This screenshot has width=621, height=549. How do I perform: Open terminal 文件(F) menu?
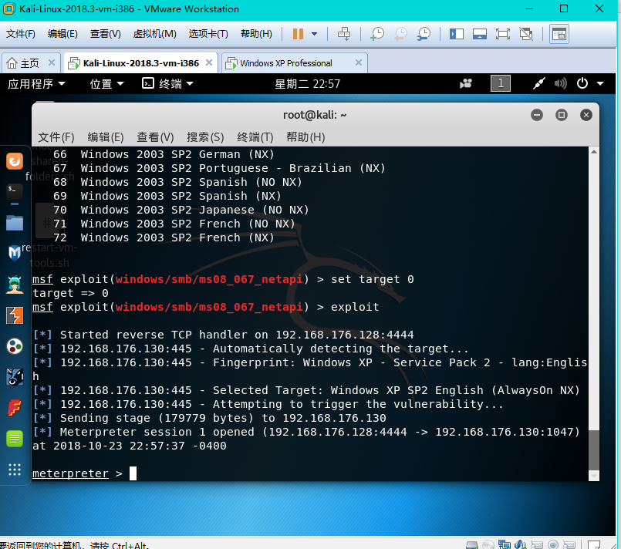56,137
